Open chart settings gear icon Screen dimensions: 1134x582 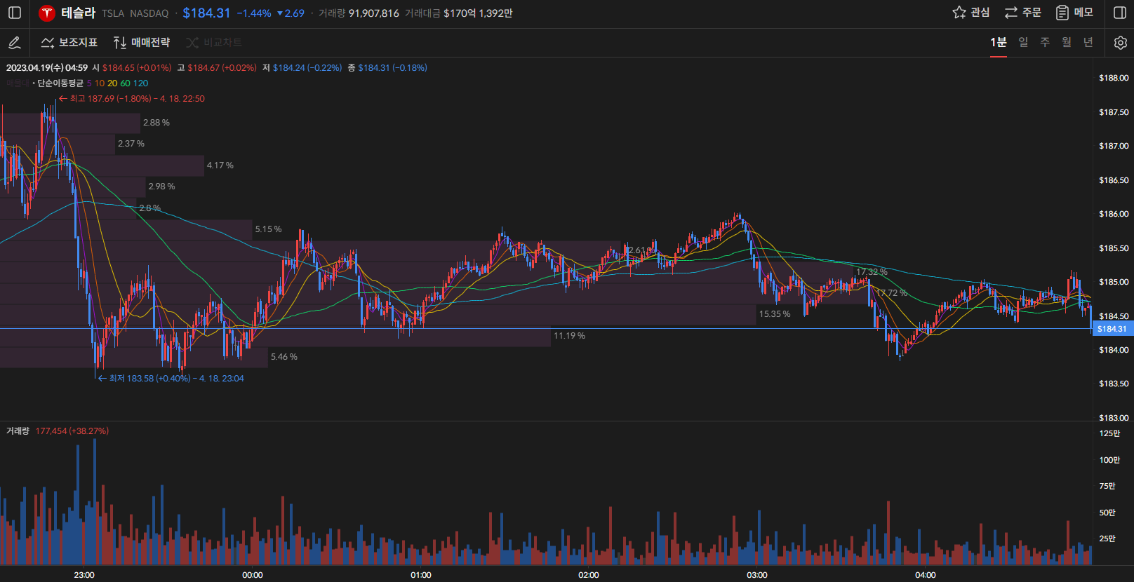[x=1120, y=43]
